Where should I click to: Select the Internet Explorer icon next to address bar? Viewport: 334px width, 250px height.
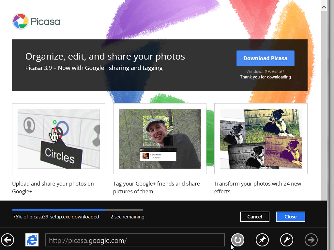(32, 240)
